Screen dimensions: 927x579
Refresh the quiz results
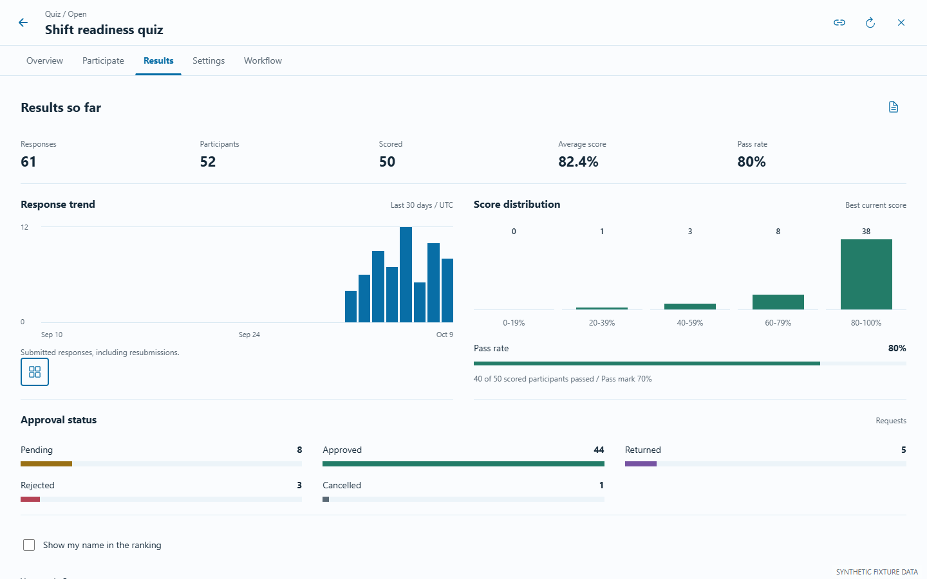(870, 23)
